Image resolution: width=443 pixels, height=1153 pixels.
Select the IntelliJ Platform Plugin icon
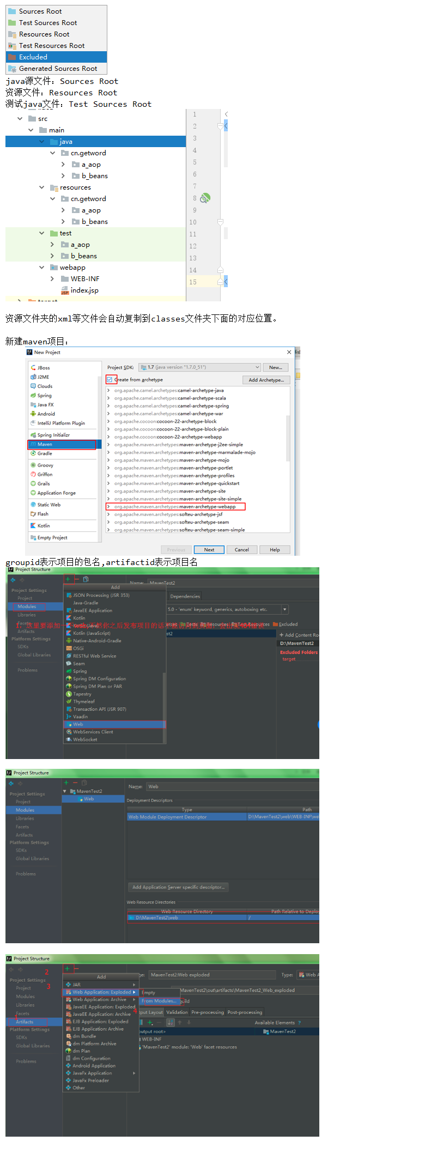point(33,423)
